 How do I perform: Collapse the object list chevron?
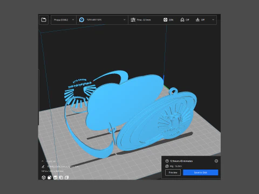pos(43,161)
